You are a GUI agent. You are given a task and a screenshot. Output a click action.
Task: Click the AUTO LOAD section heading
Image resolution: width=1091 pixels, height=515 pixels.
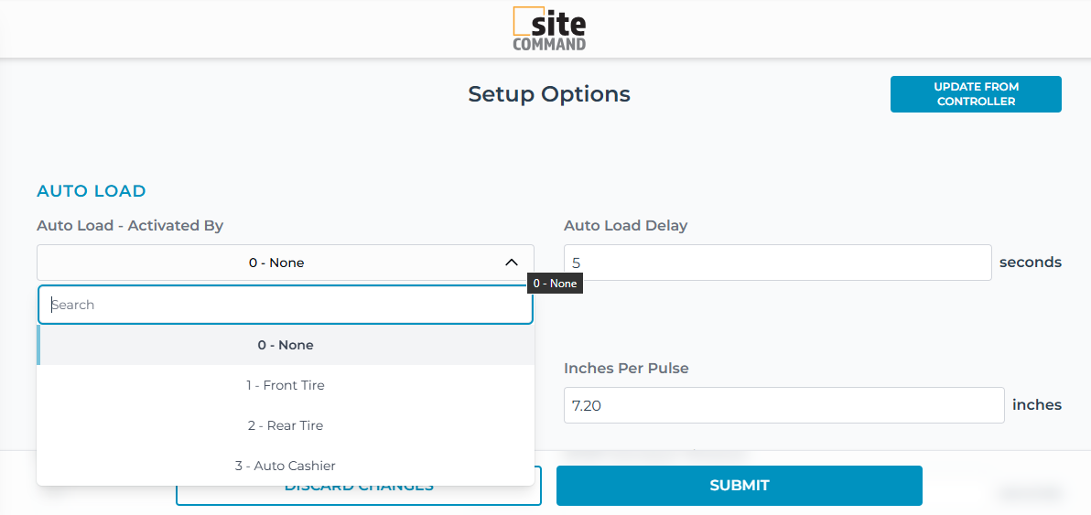(92, 191)
